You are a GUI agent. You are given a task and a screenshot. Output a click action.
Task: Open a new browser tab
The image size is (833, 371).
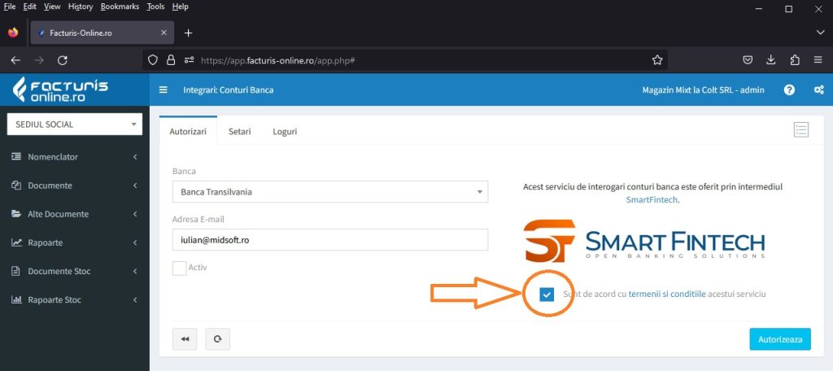coord(188,33)
